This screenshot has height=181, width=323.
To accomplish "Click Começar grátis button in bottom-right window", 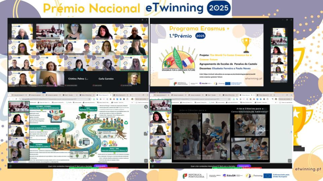I will point(244,166).
